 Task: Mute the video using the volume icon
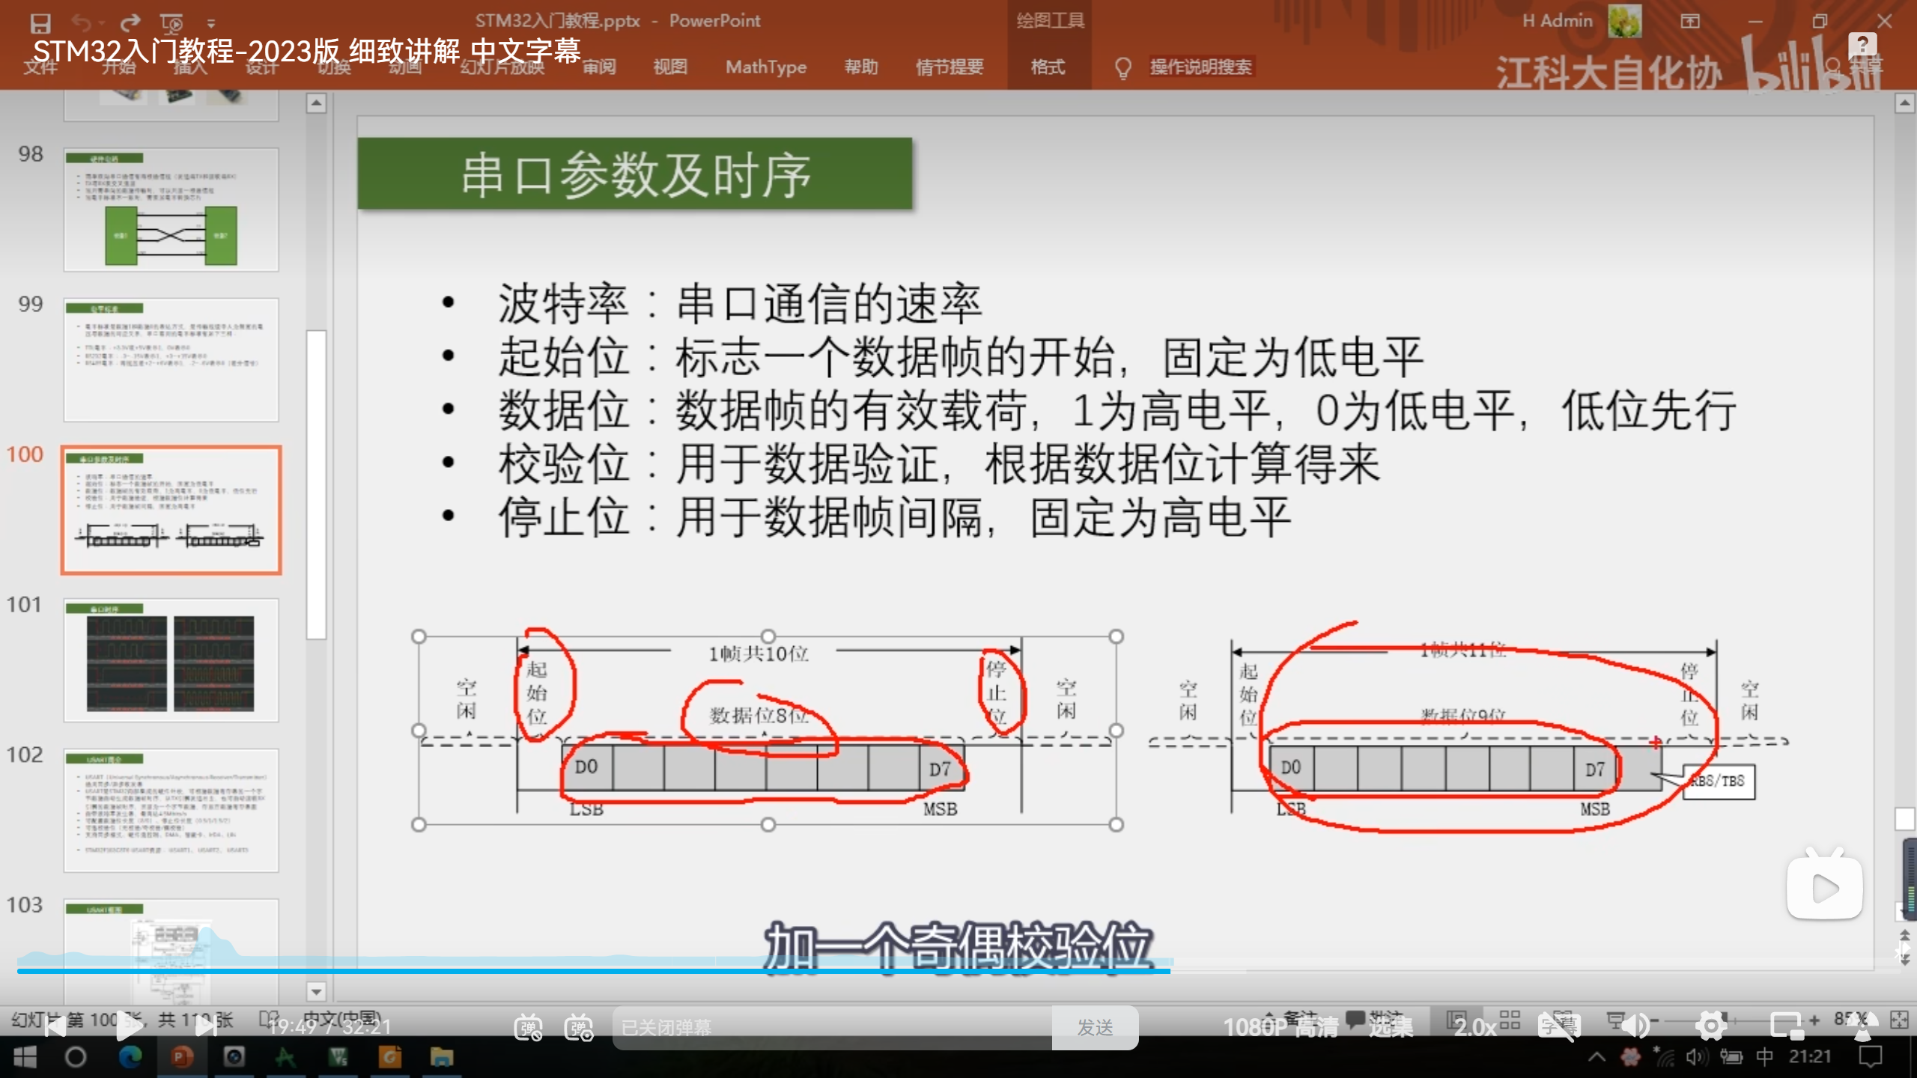(x=1636, y=1026)
